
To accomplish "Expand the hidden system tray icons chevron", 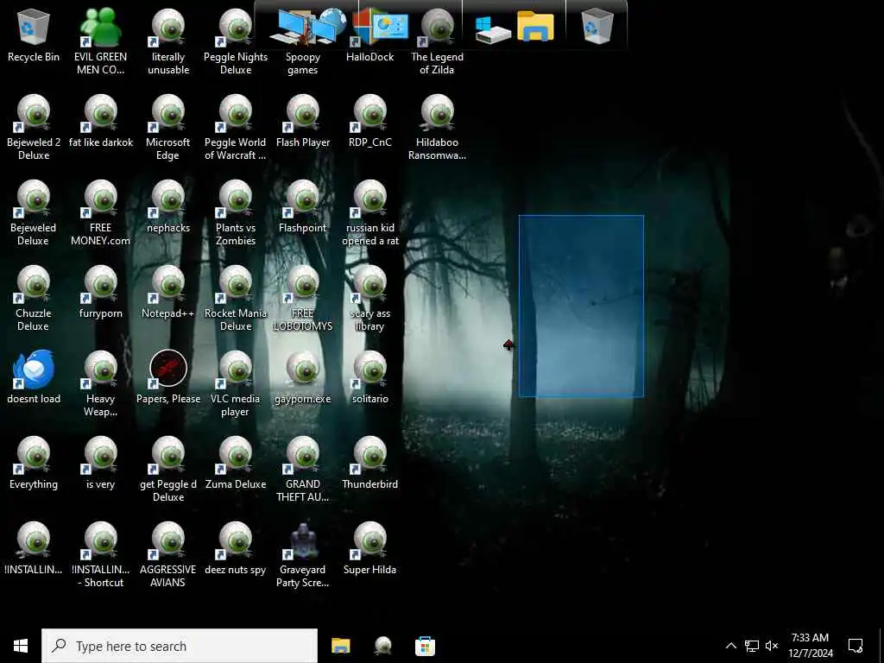I will 730,646.
